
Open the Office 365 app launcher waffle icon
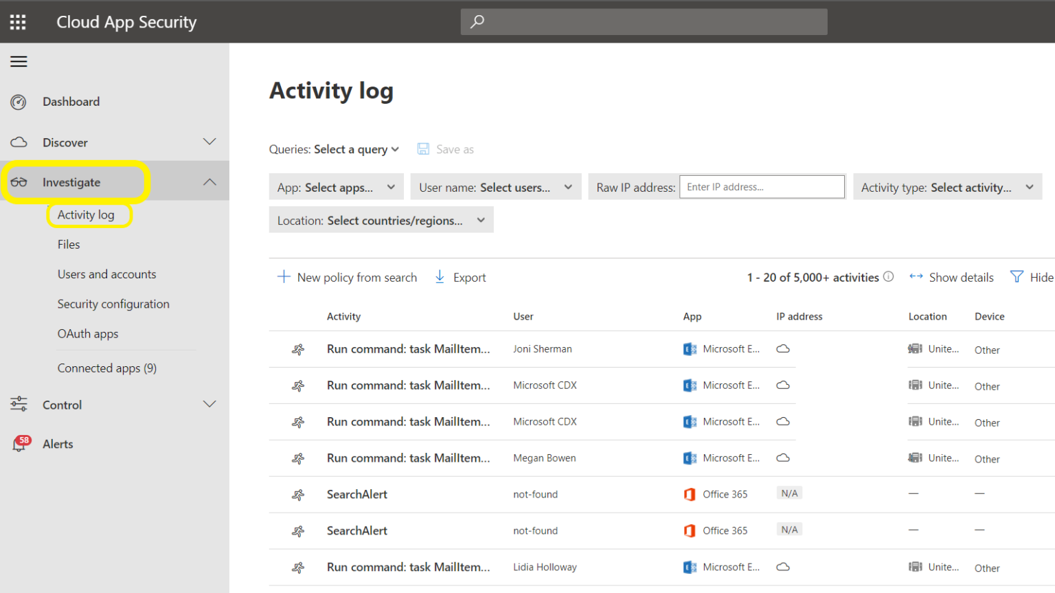coord(18,21)
